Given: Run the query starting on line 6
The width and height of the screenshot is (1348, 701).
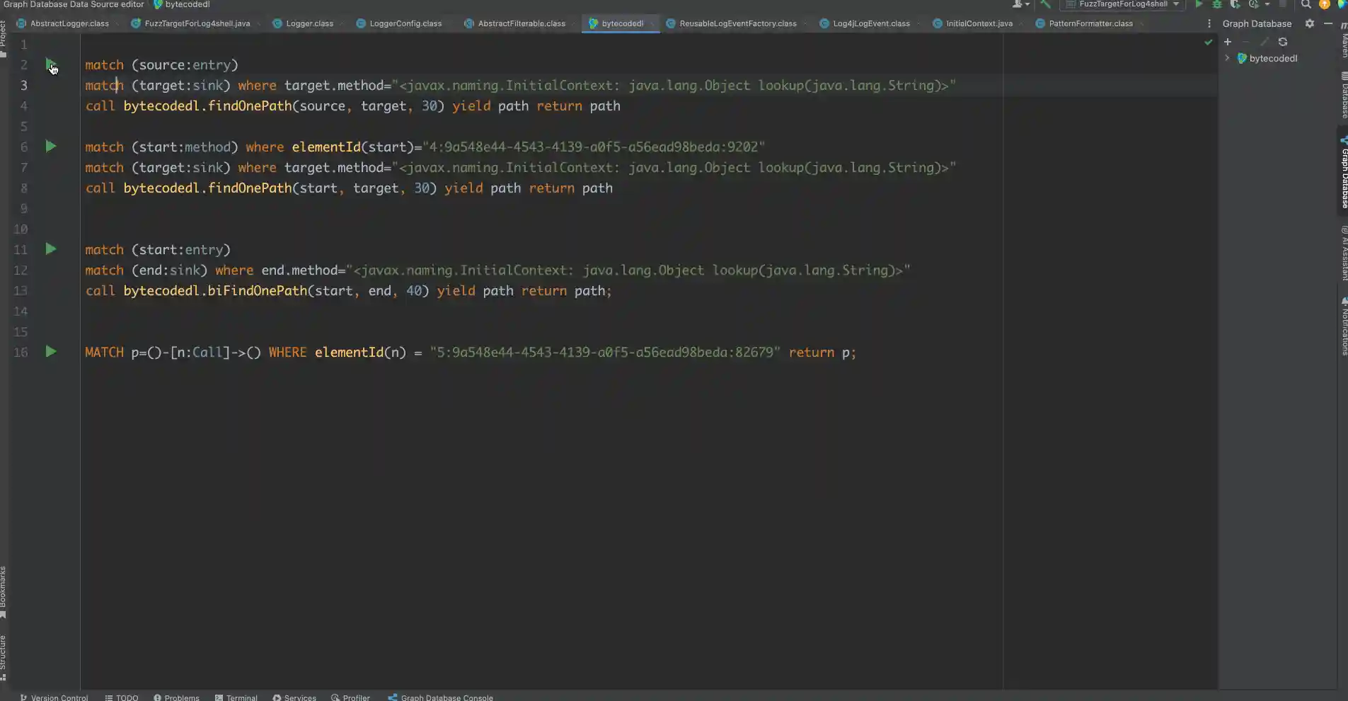Looking at the screenshot, I should click(x=51, y=147).
